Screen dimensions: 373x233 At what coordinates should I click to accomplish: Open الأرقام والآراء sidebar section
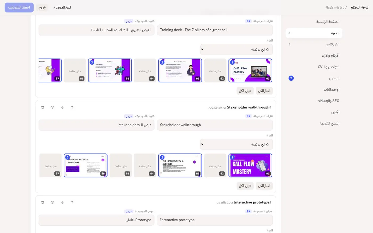coord(314,56)
